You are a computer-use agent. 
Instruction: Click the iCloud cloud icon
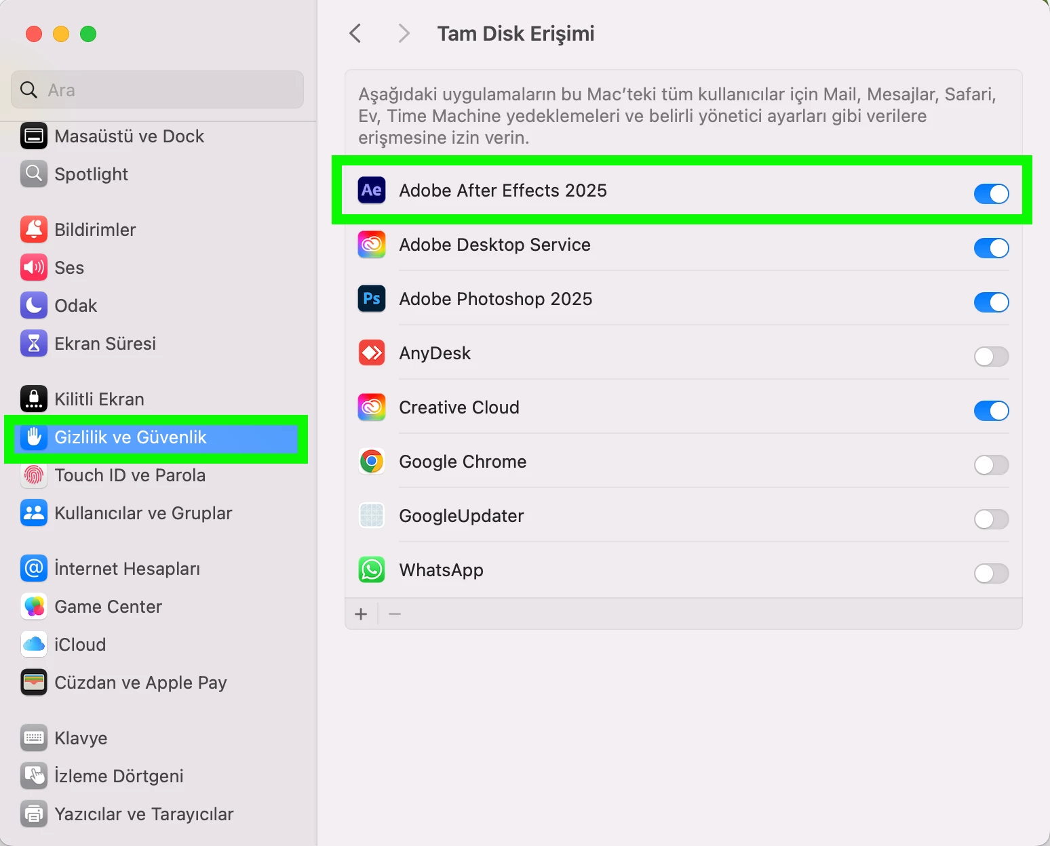(34, 645)
